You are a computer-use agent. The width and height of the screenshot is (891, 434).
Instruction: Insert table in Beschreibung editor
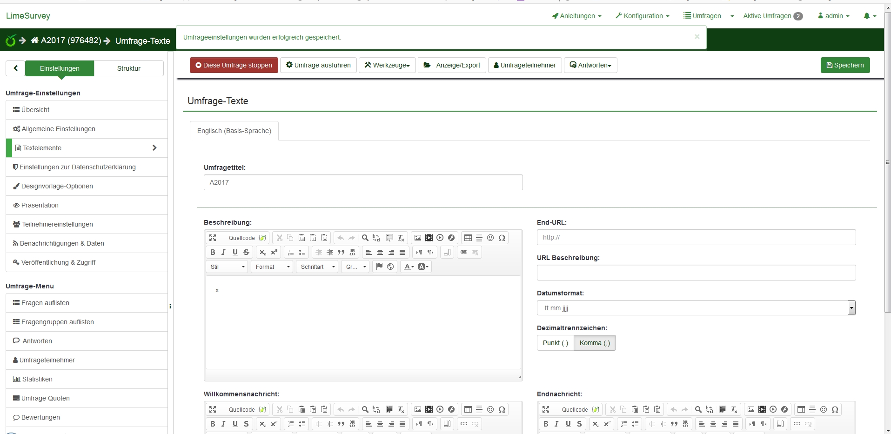click(x=468, y=238)
